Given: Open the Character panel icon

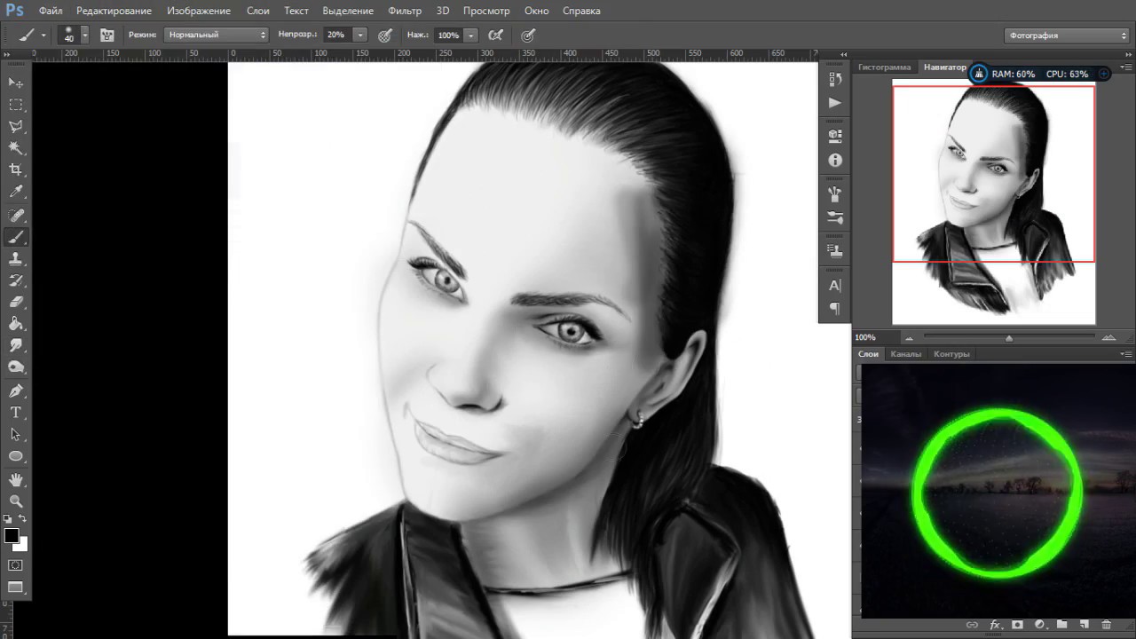Looking at the screenshot, I should (834, 286).
